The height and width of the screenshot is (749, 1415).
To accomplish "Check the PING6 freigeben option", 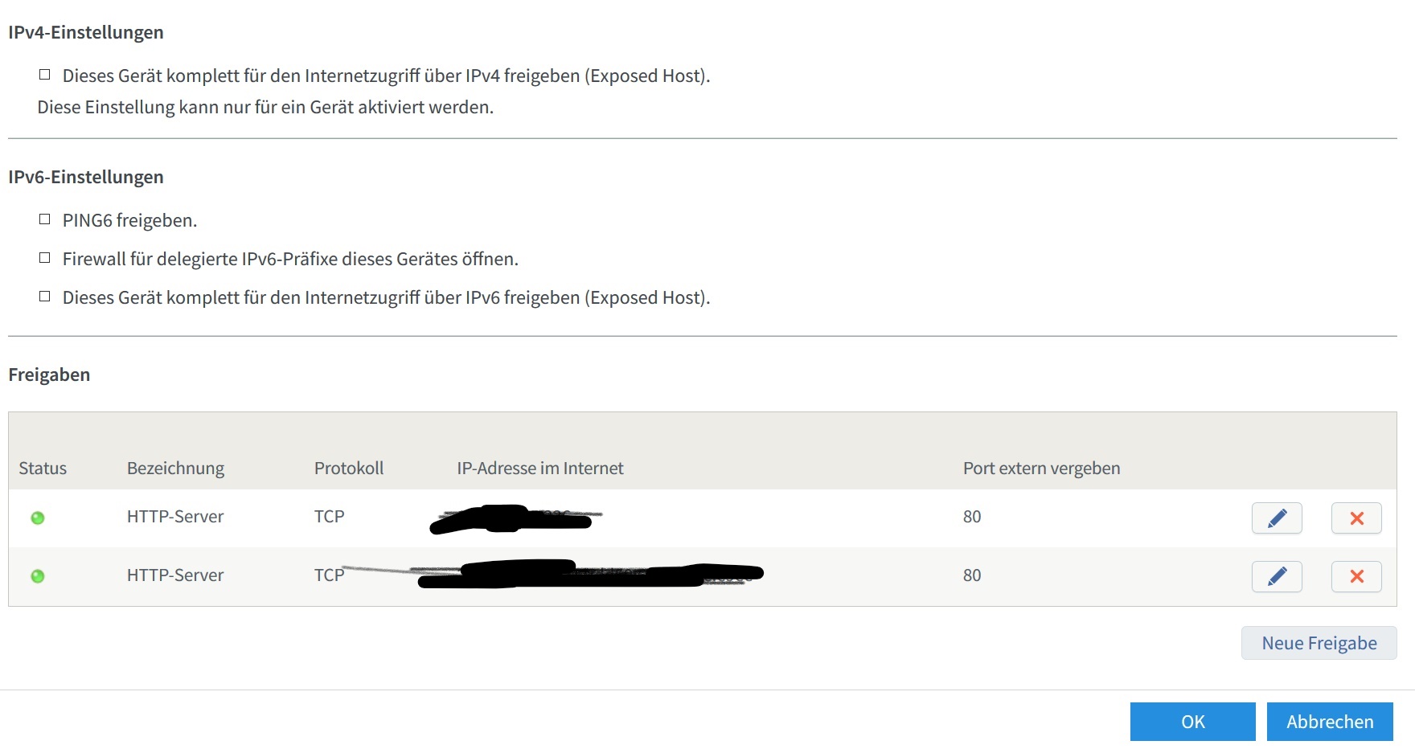I will (45, 219).
